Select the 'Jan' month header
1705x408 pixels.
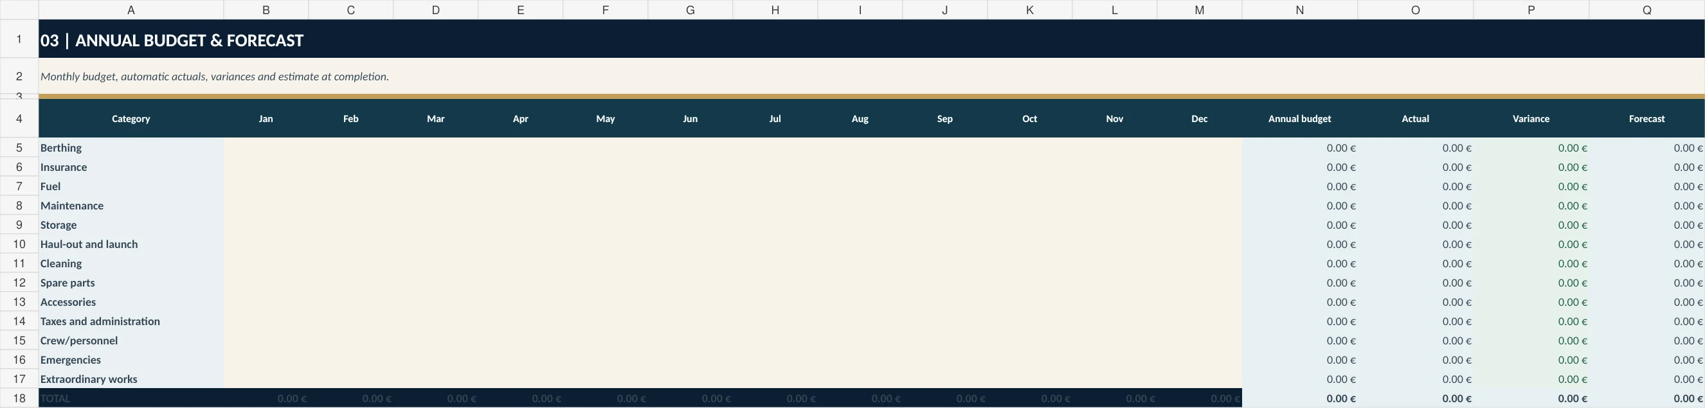(x=266, y=119)
